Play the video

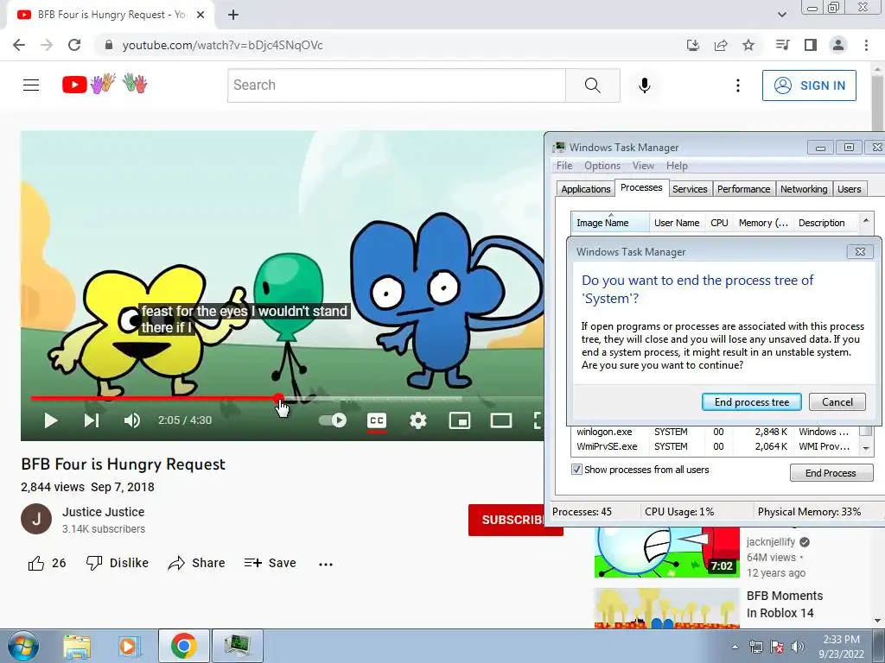[x=51, y=420]
